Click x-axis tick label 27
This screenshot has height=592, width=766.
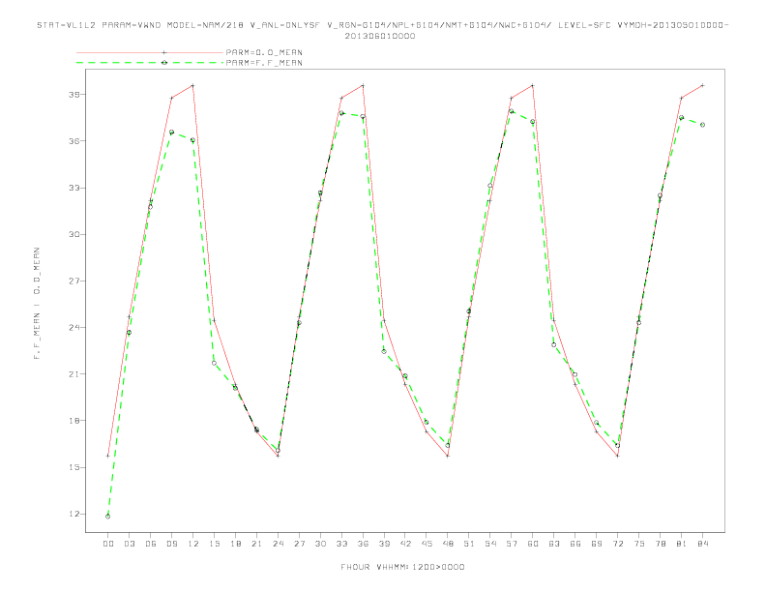(299, 544)
